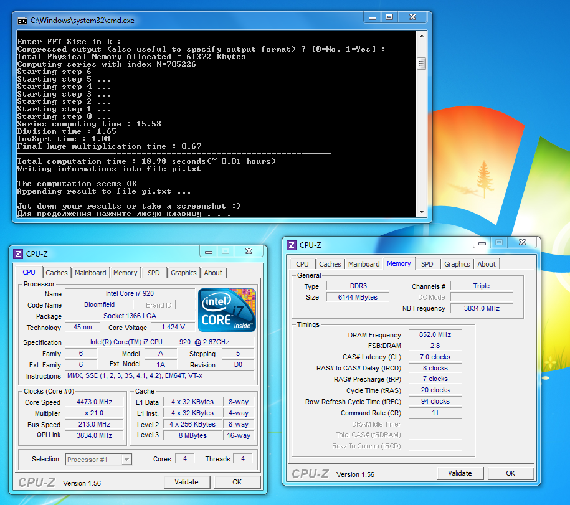Open Caches tab in right CPU-Z window
Image resolution: width=570 pixels, height=505 pixels.
coord(330,264)
